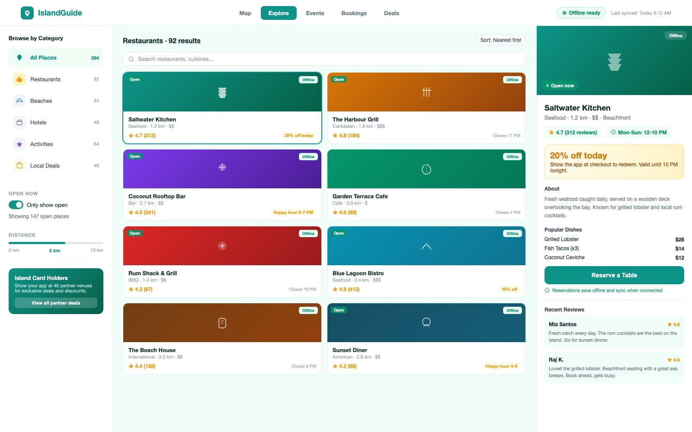Screen dimensions: 692x432
Task: Open the Deals tab
Action: [391, 13]
